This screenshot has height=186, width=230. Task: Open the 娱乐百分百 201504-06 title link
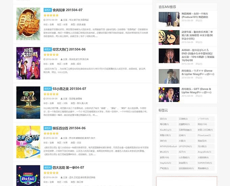[x=69, y=128]
